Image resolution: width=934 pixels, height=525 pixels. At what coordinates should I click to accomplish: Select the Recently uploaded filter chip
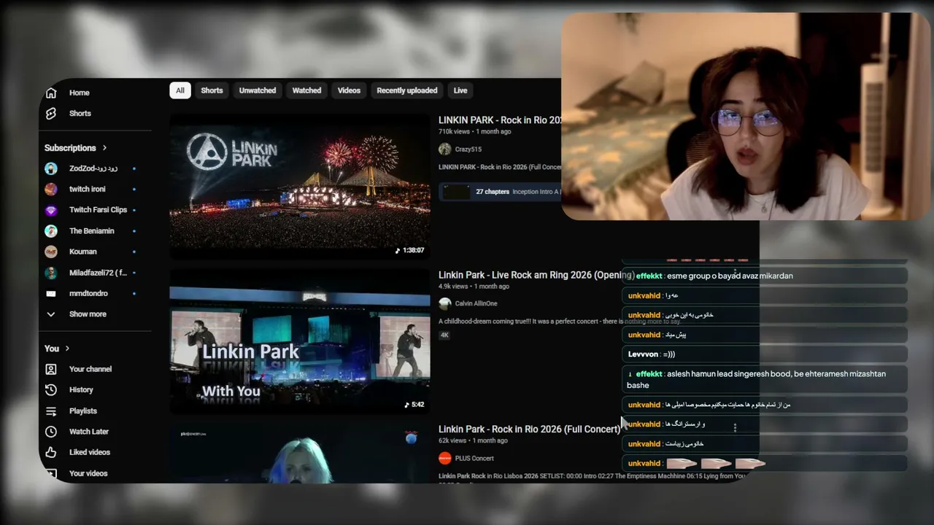407,90
